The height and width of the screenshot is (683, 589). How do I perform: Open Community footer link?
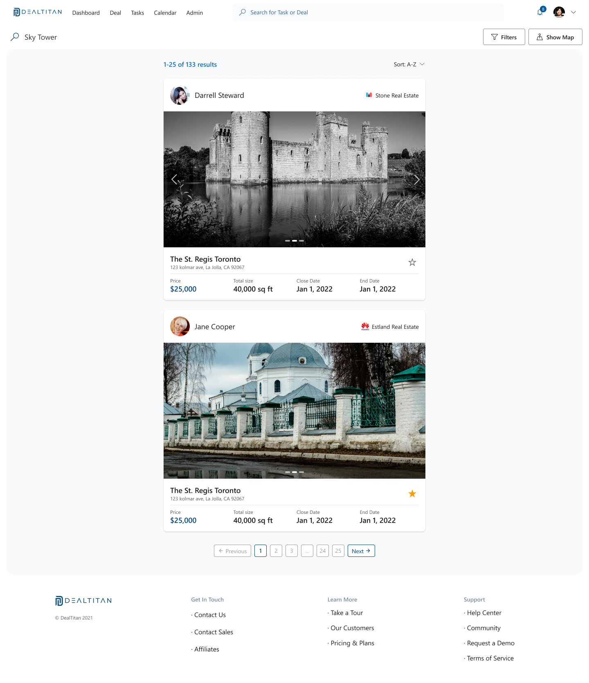(483, 628)
